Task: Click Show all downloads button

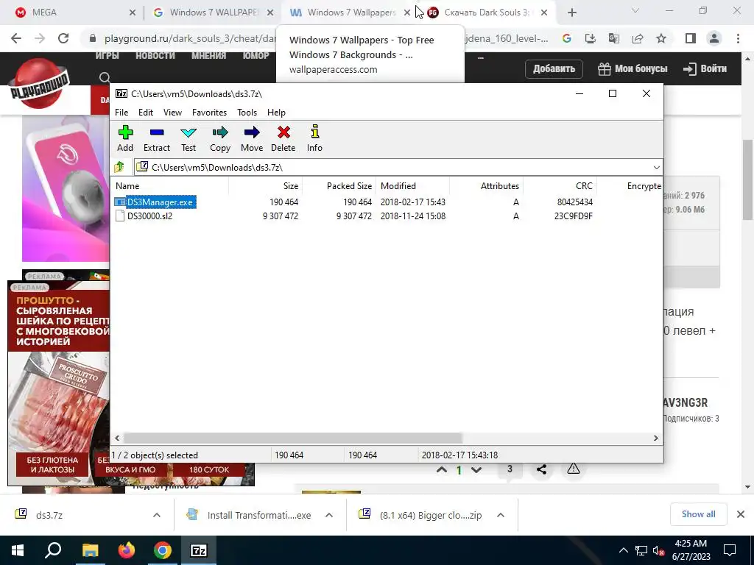Action: [x=698, y=514]
